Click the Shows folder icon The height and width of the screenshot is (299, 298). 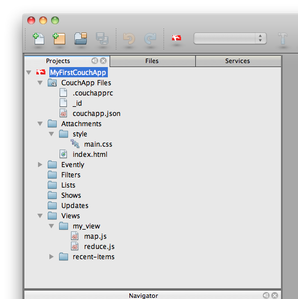(x=52, y=195)
